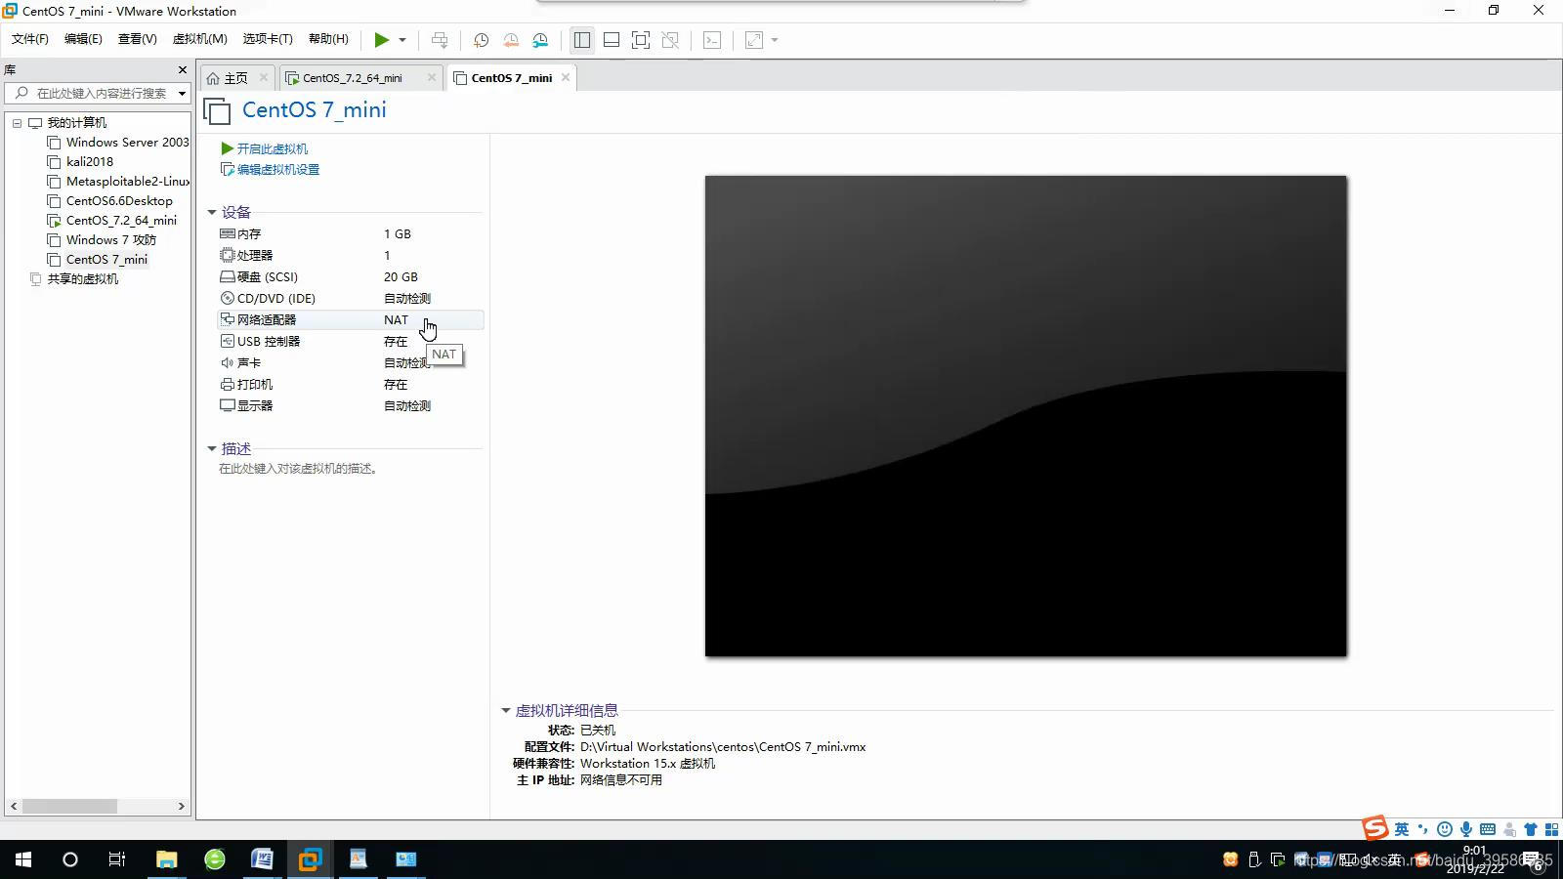
Task: Click the virtual machine preview screen
Action: (x=1026, y=416)
